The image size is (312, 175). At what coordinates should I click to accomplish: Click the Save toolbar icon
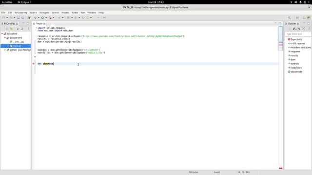18,17
